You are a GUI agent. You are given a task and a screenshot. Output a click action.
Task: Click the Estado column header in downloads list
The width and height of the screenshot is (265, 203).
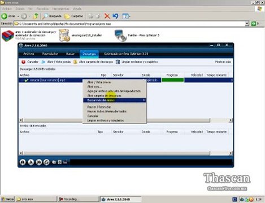tap(150, 75)
